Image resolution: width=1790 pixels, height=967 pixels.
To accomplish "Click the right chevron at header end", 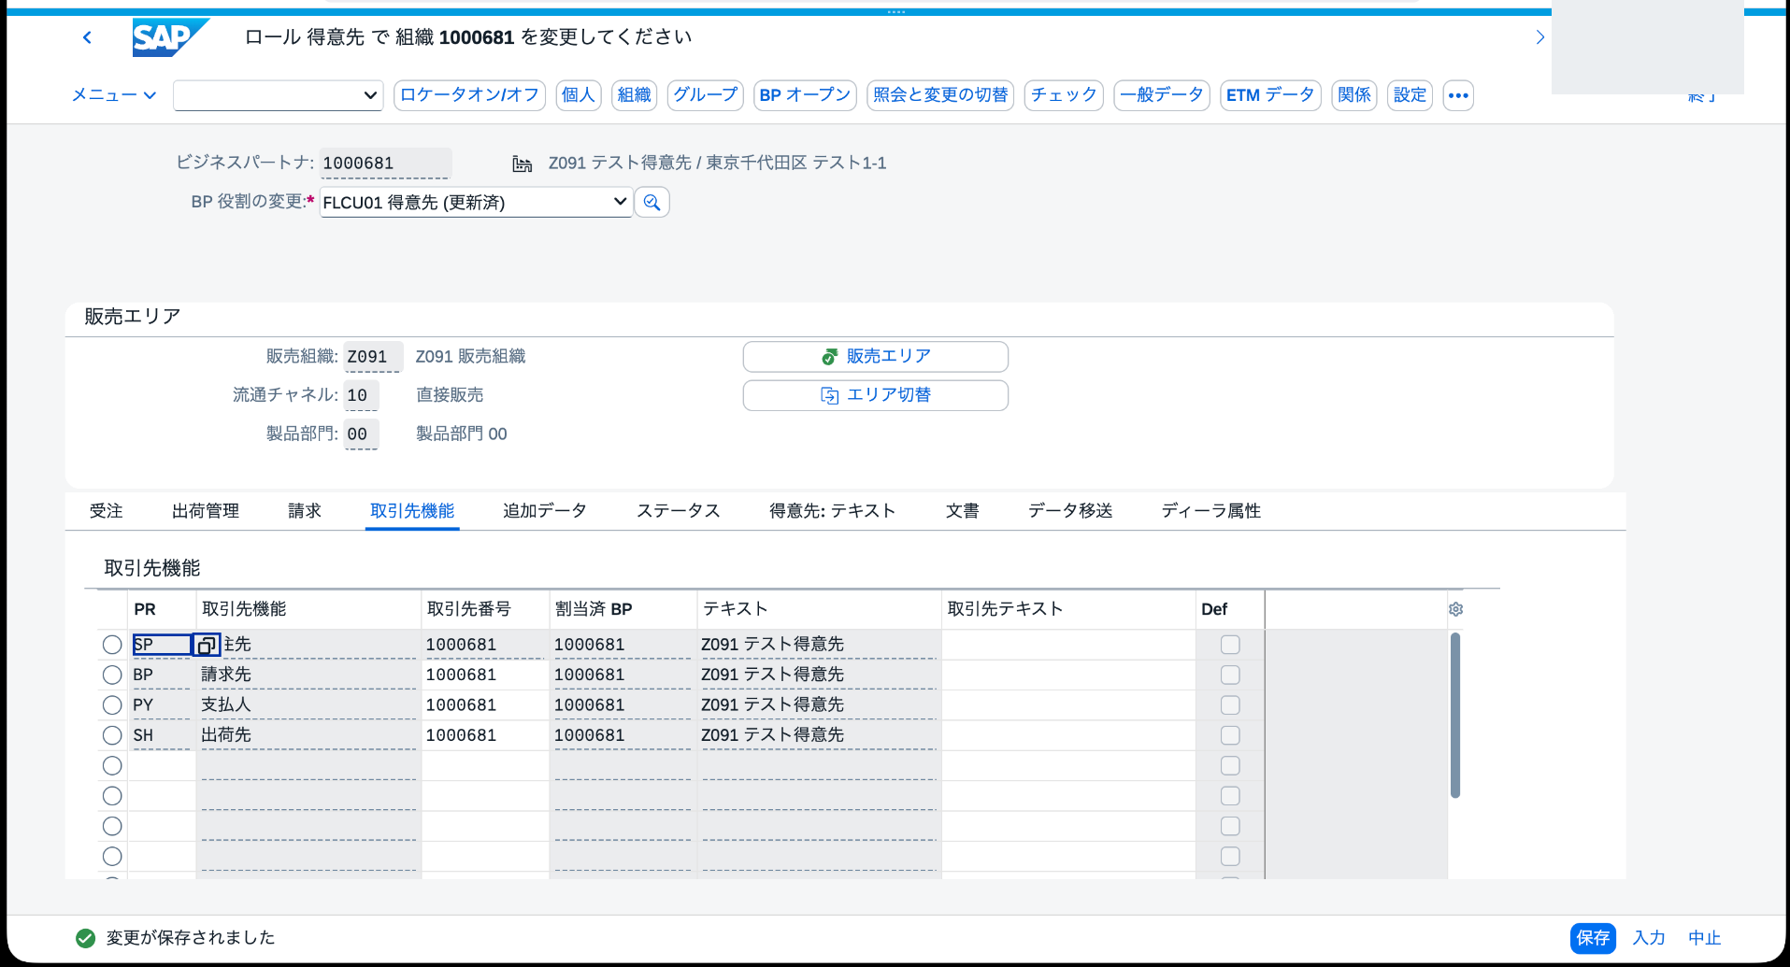I will pos(1539,37).
